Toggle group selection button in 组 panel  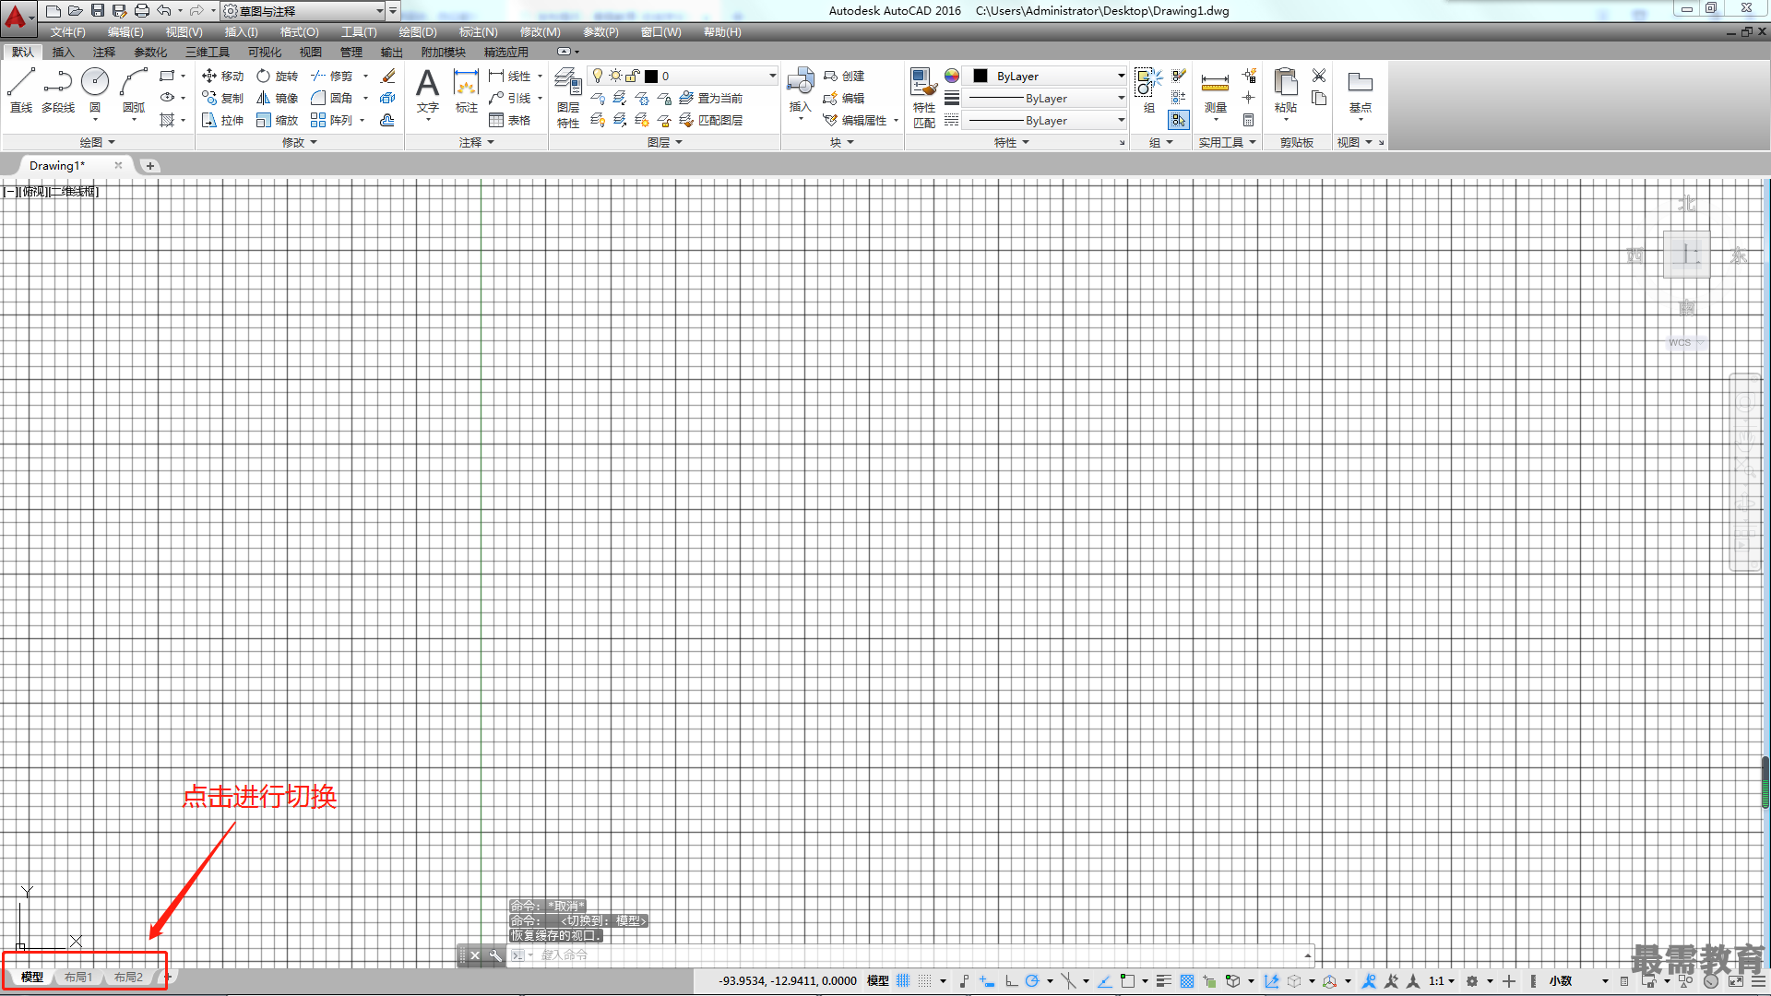click(1178, 120)
